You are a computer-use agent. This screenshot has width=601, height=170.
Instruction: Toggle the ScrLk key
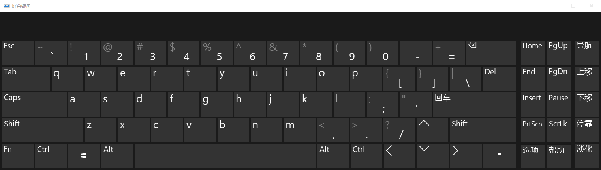tap(558, 130)
